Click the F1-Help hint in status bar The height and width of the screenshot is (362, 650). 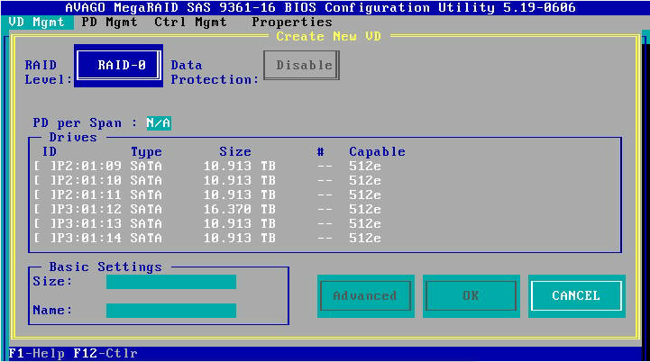(x=36, y=353)
